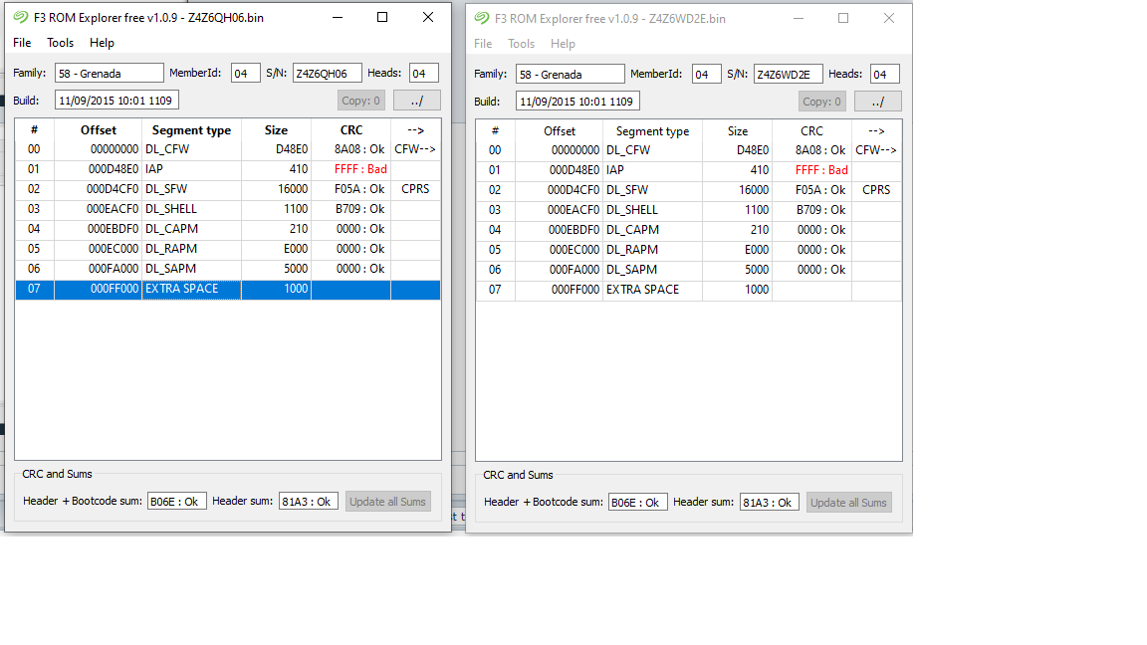
Task: Click Offset column header in Z4Z6WD2E.bin window
Action: coord(559,131)
